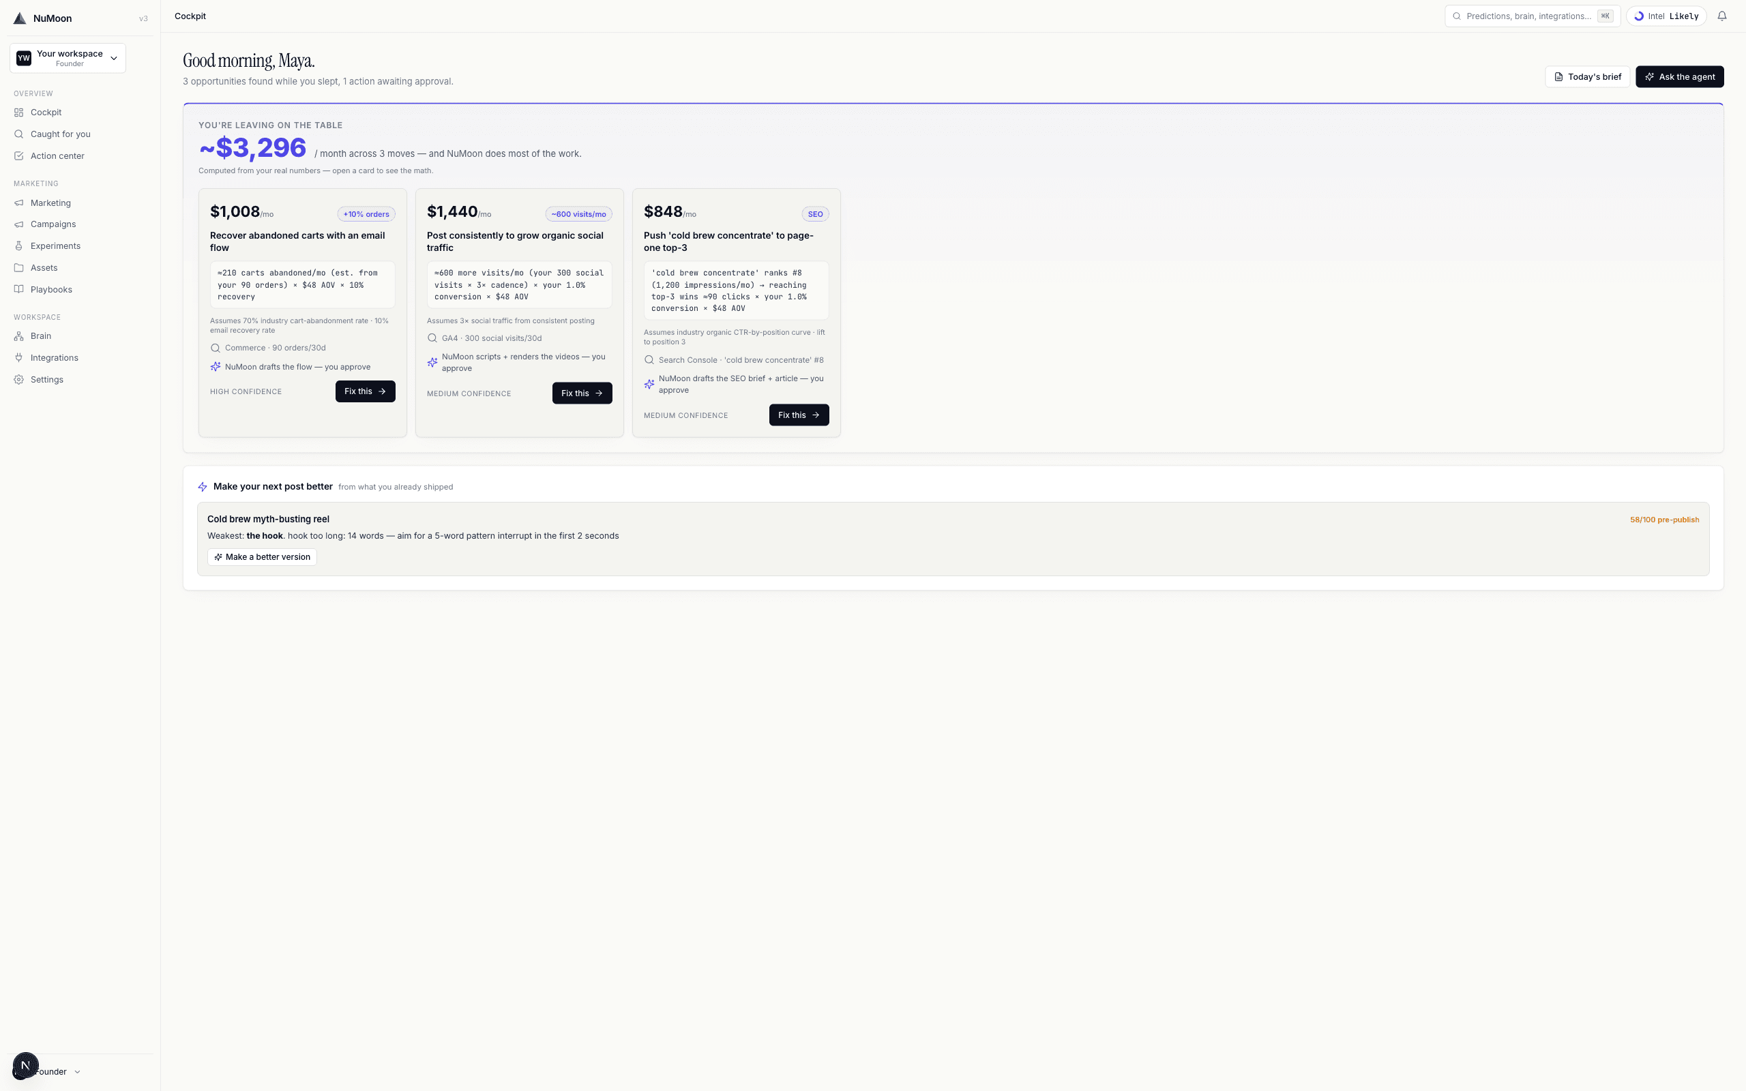Click the Marketing megaphone icon

(x=19, y=203)
